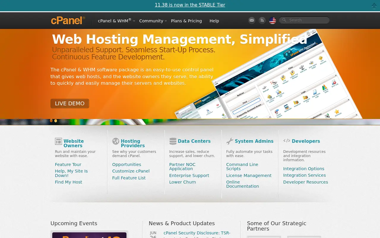Open the Developer Resources link
Screen dimensions: 380x238
[306, 182]
